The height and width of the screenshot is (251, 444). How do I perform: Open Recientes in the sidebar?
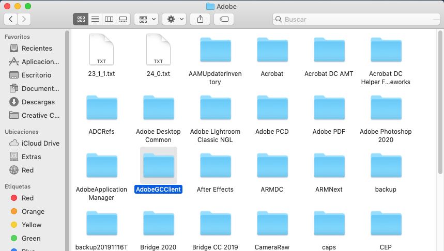tap(36, 48)
